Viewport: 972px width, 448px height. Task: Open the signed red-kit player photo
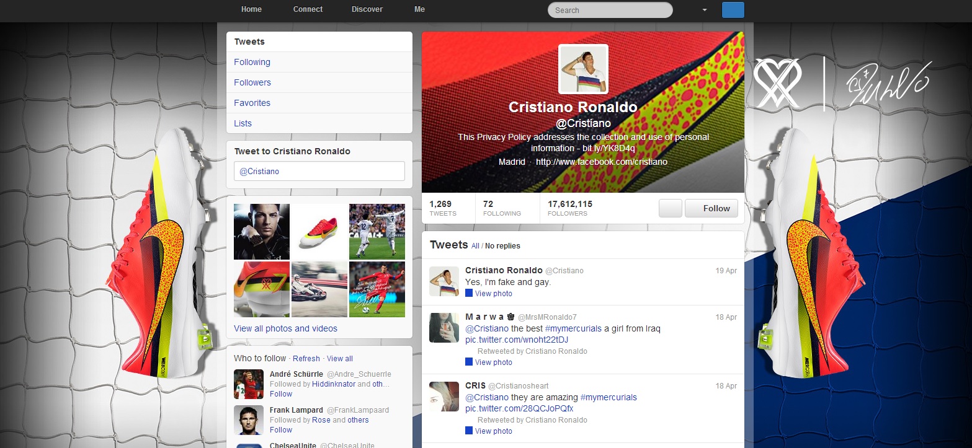pyautogui.click(x=377, y=289)
